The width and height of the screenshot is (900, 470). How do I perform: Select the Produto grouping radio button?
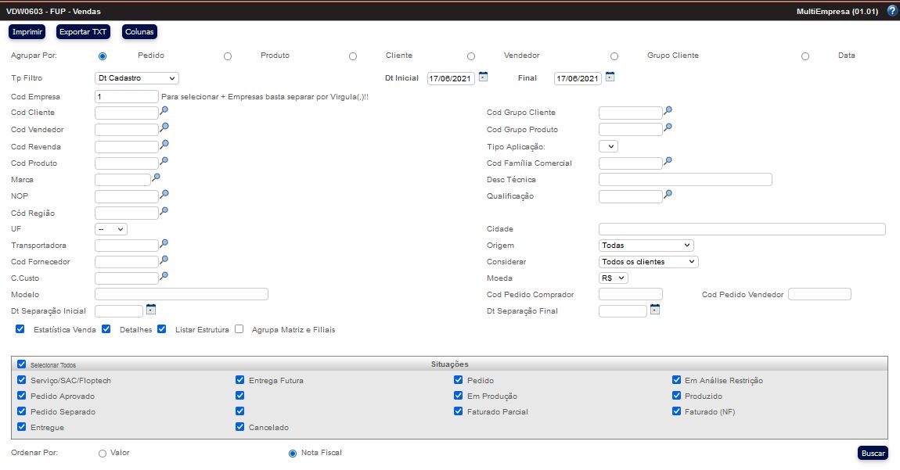(x=228, y=56)
